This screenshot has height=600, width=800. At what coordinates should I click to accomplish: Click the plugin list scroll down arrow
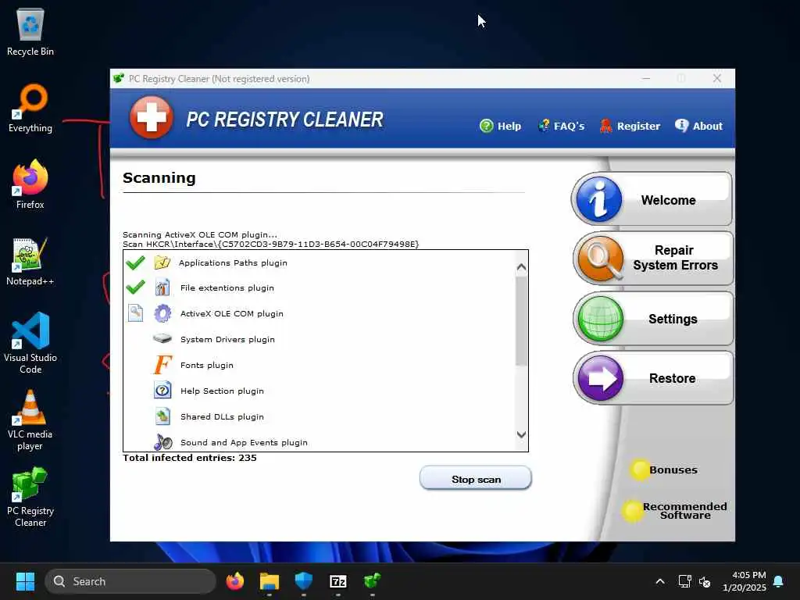tap(521, 434)
